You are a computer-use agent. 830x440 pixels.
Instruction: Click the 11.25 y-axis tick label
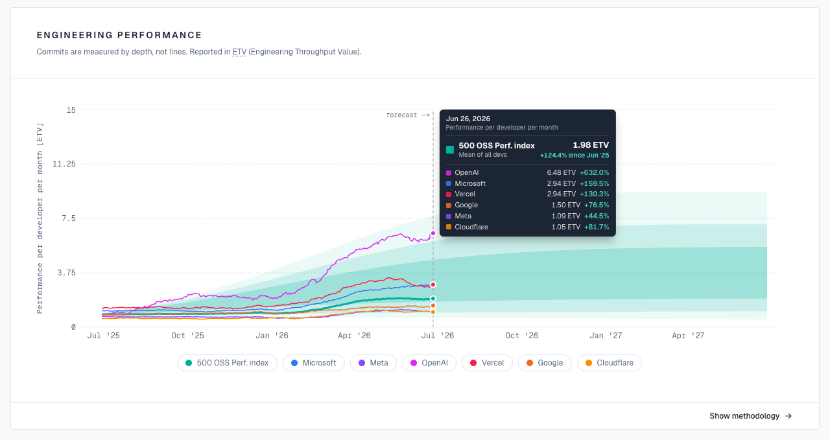(64, 164)
